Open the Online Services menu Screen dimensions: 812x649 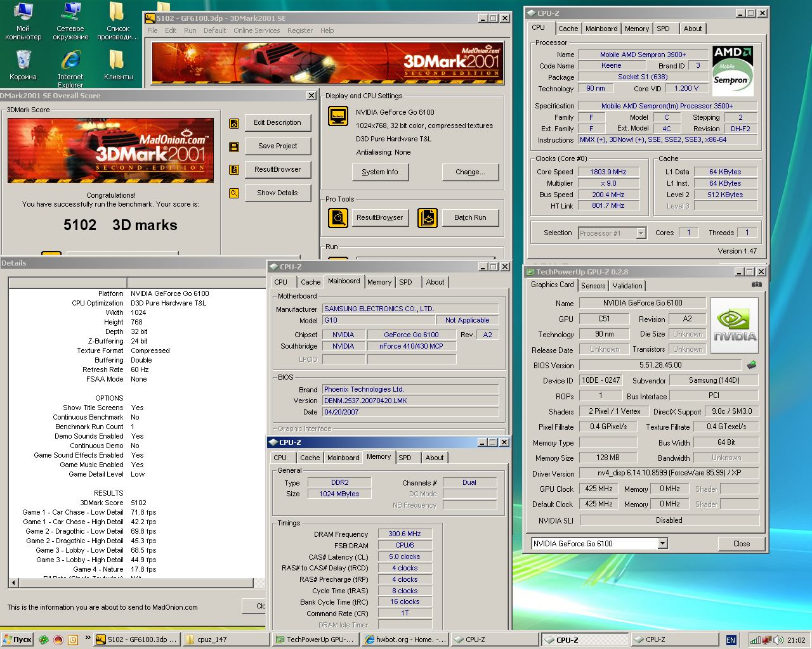tap(256, 30)
